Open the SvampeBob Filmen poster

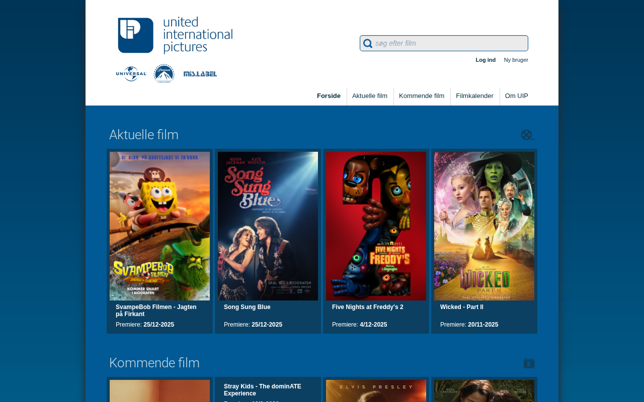tap(160, 226)
